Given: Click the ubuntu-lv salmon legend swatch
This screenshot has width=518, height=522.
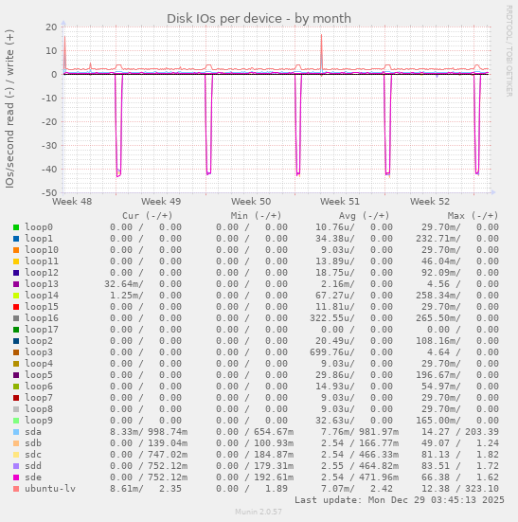Looking at the screenshot, I should [x=16, y=489].
